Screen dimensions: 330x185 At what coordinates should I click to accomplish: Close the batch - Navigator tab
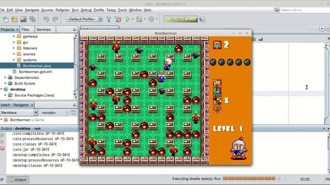click(32, 105)
